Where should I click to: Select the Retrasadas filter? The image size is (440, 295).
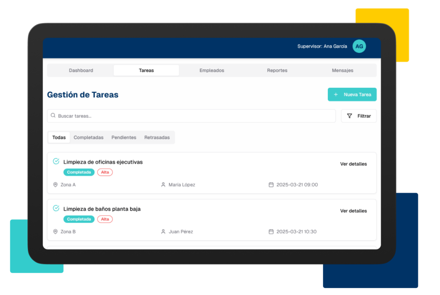coord(157,137)
